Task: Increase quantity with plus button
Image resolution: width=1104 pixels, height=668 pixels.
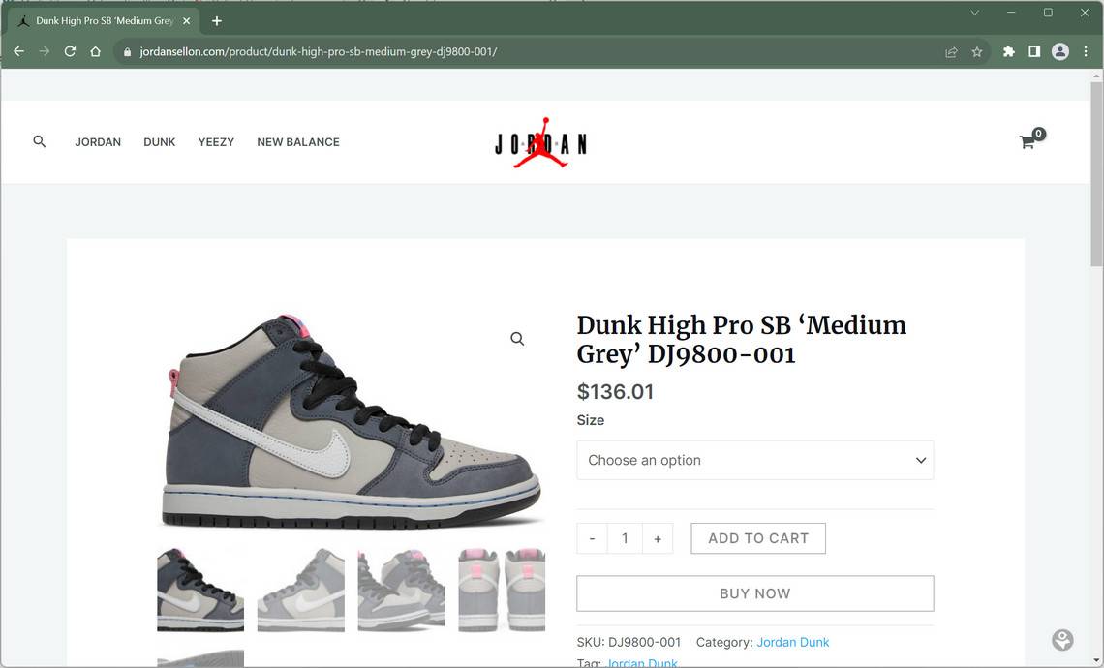Action: click(x=658, y=538)
